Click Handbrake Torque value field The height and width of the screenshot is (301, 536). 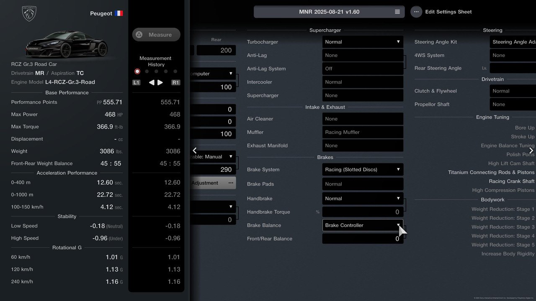point(363,212)
